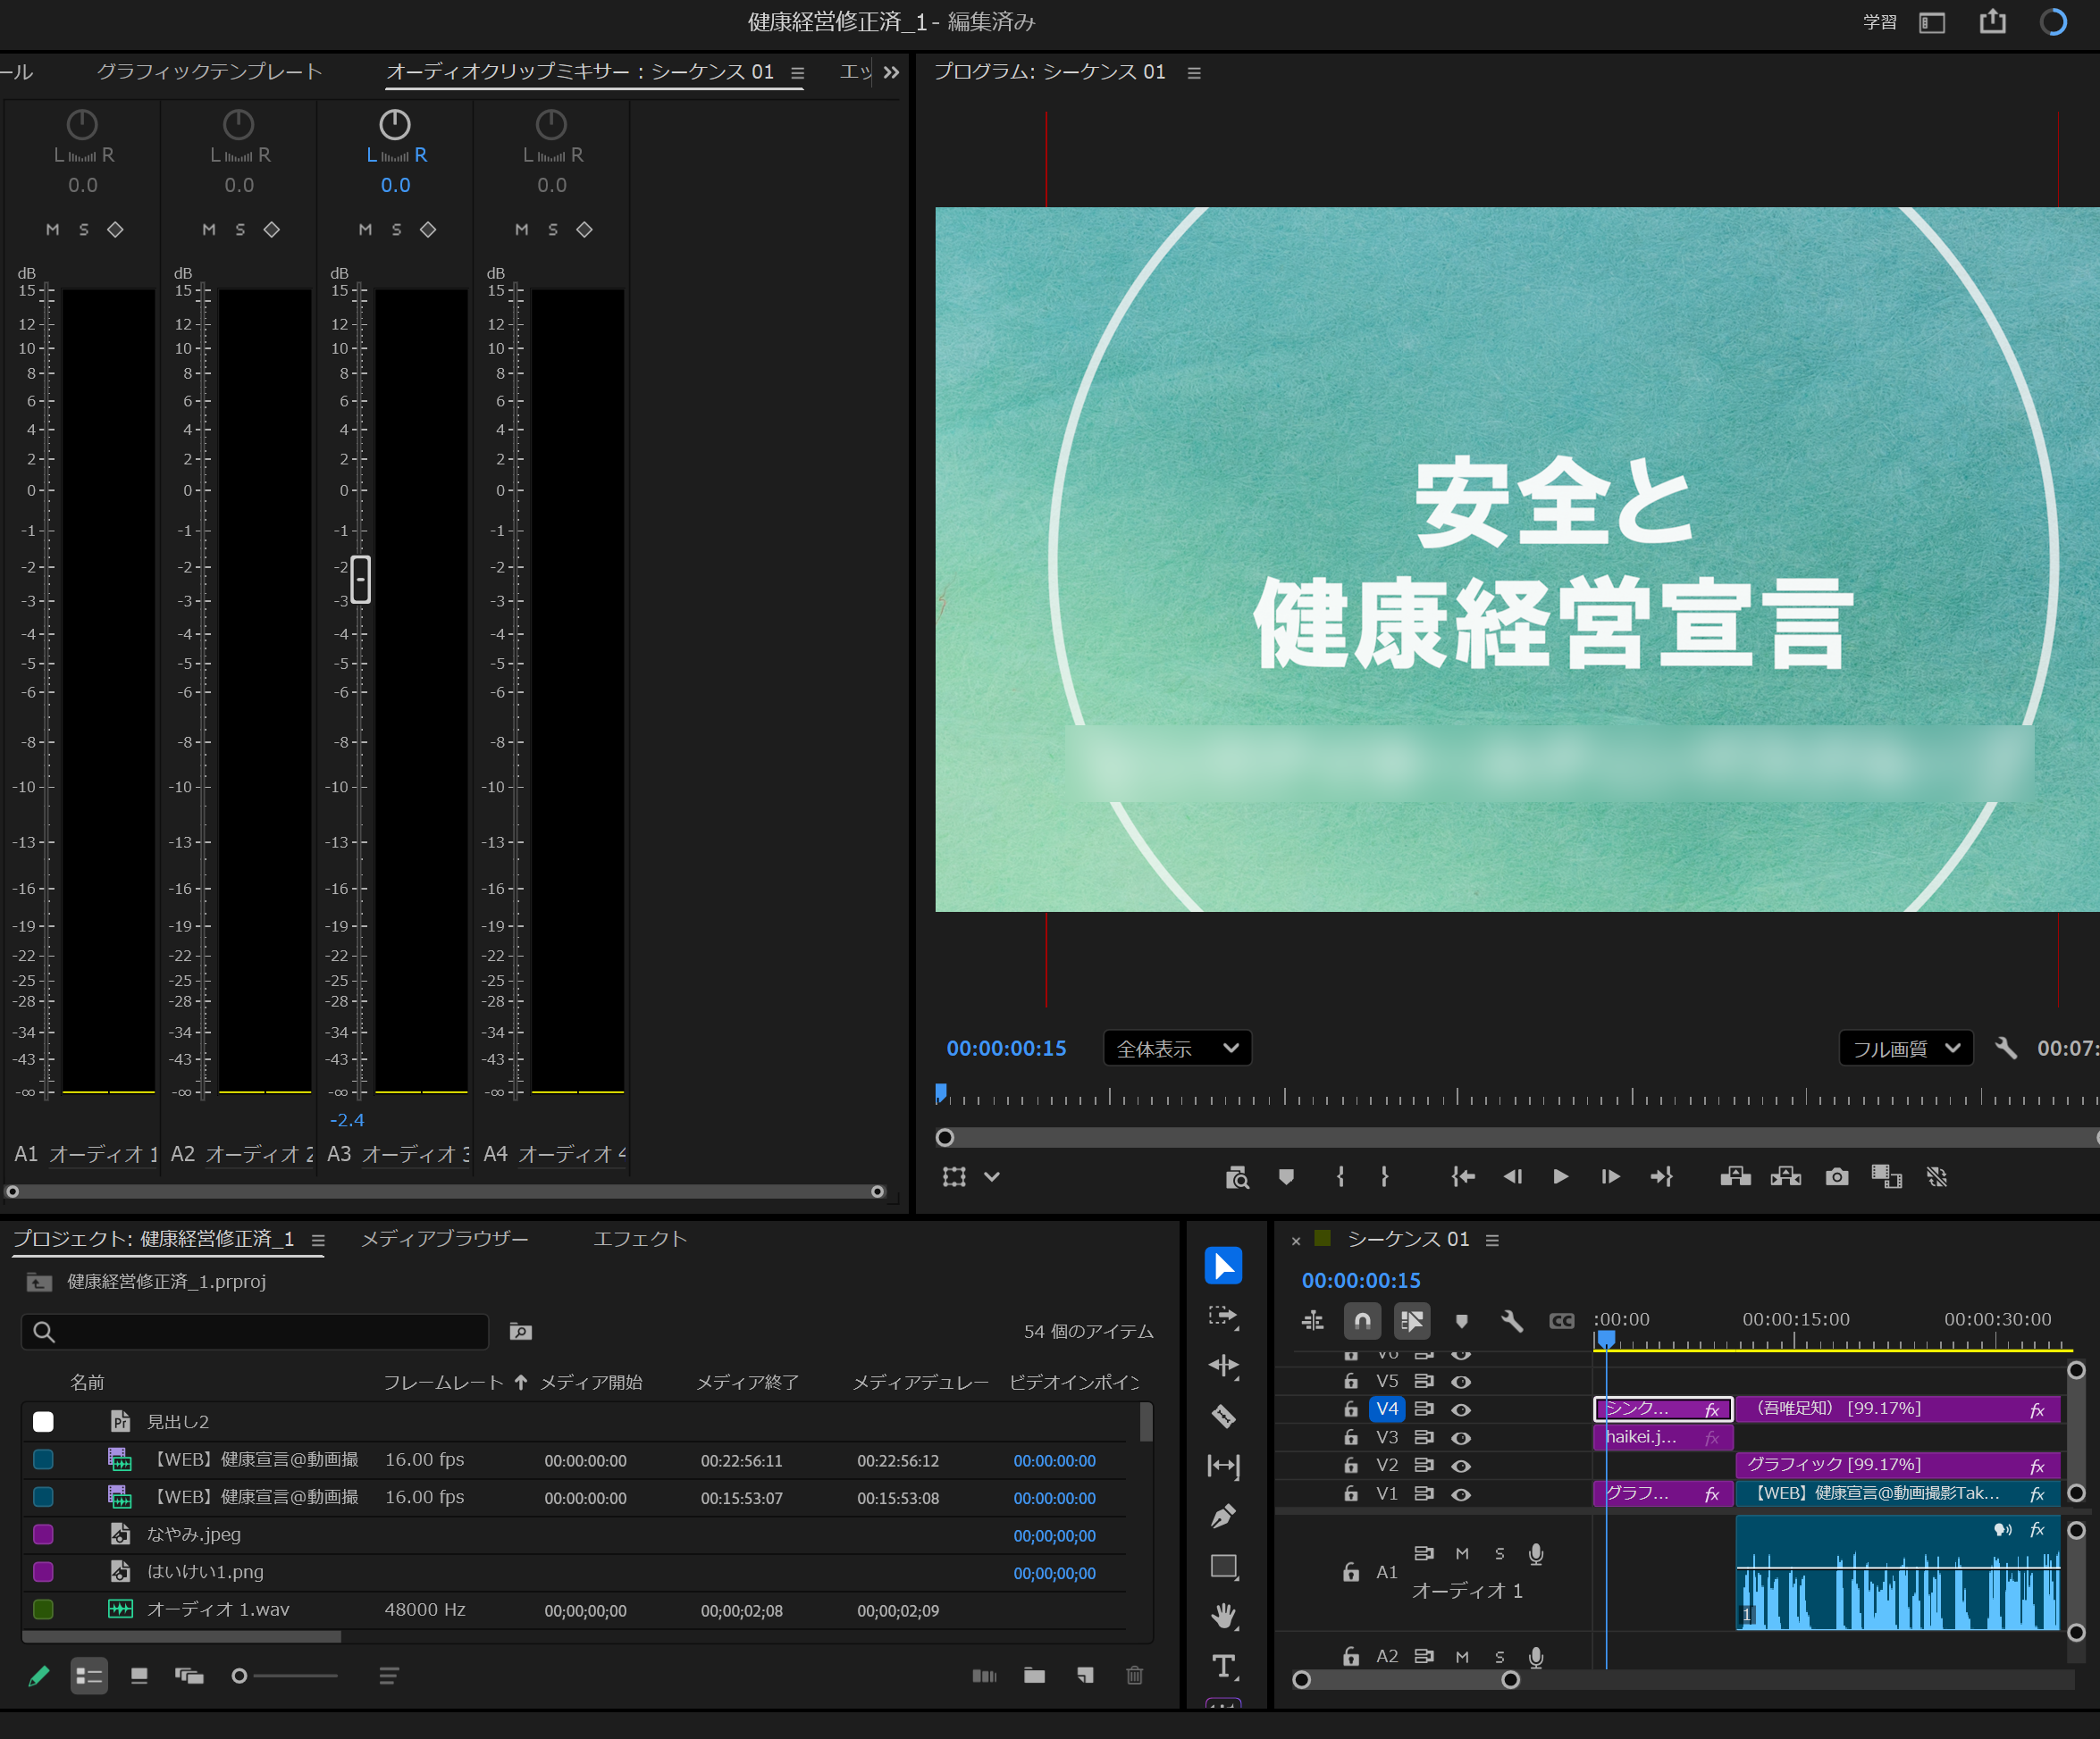Go to In point
2100x1739 pixels.
pos(1463,1176)
